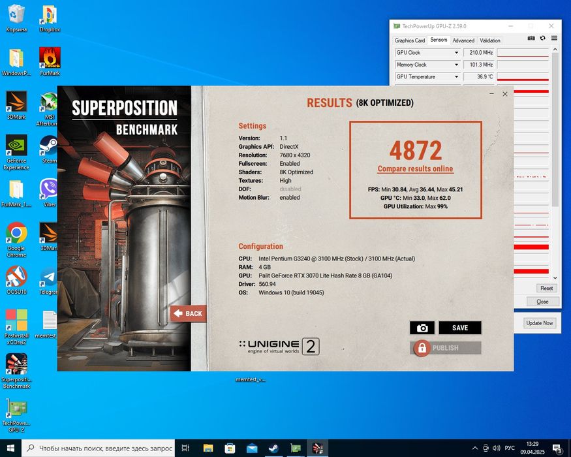The width and height of the screenshot is (571, 457).
Task: Open the volume control in system tray
Action: (496, 448)
